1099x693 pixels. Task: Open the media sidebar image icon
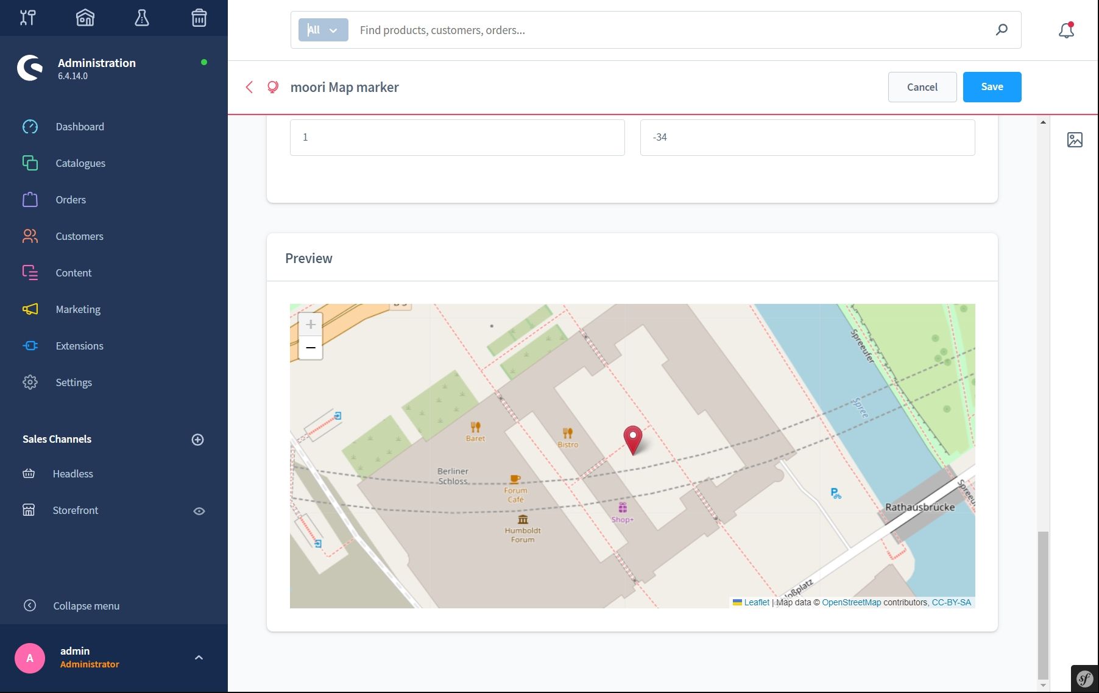point(1075,139)
